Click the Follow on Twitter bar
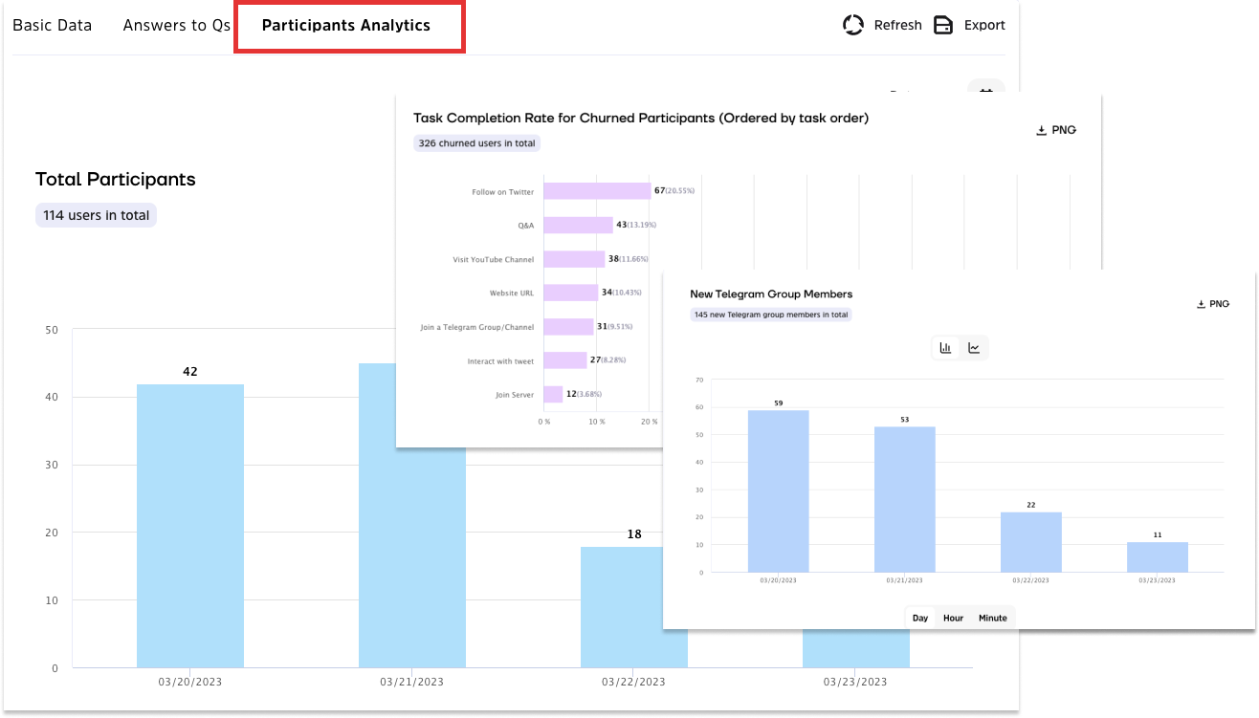Viewport: 1259px width, 718px height. pos(597,191)
